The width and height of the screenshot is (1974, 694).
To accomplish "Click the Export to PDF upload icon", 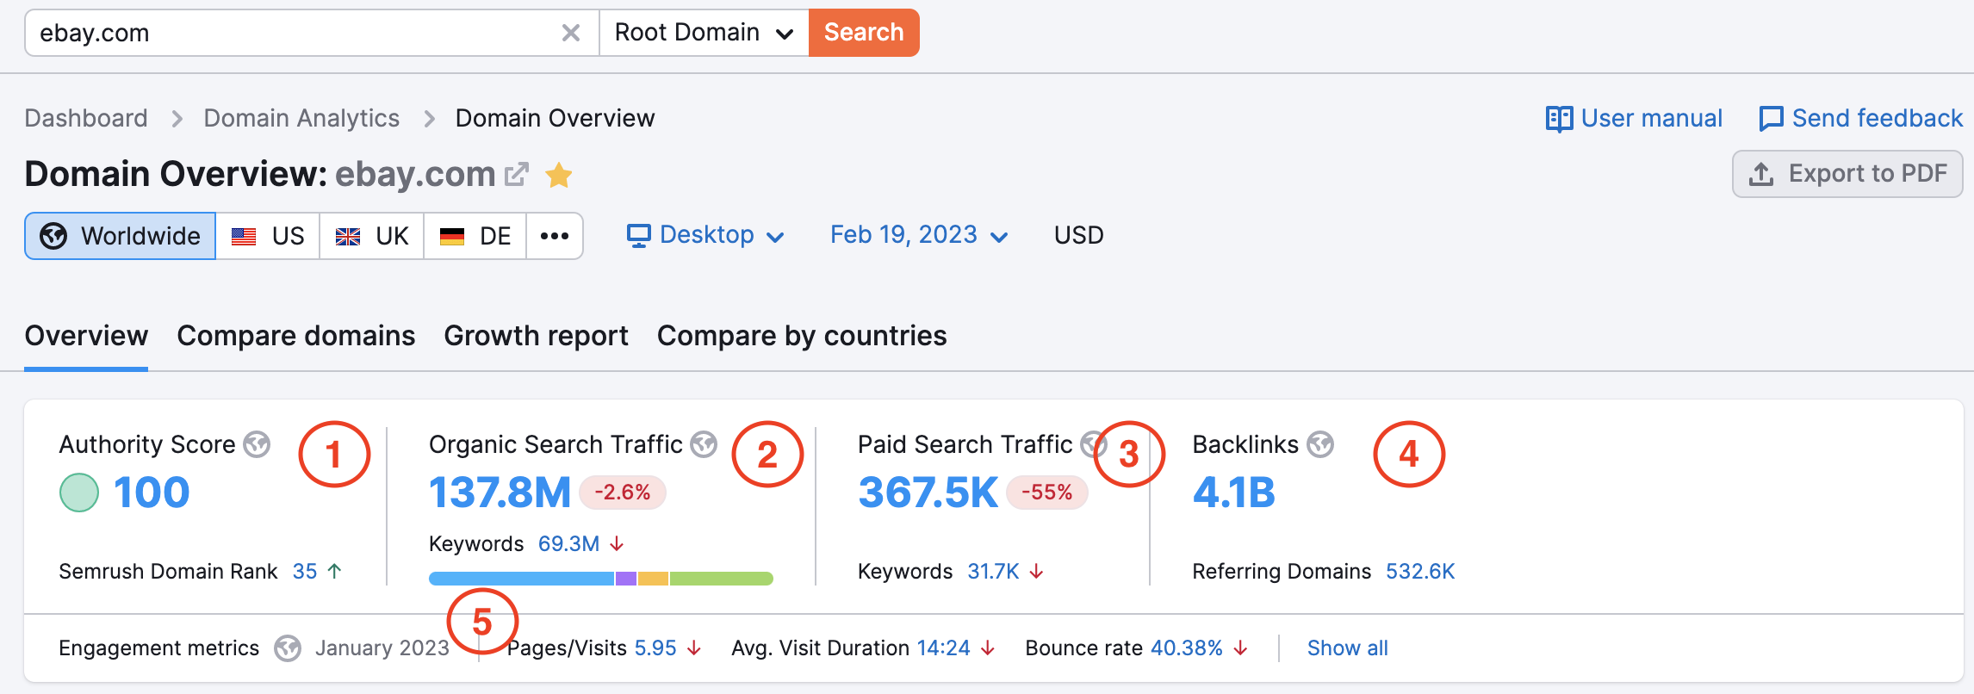I will click(1761, 174).
